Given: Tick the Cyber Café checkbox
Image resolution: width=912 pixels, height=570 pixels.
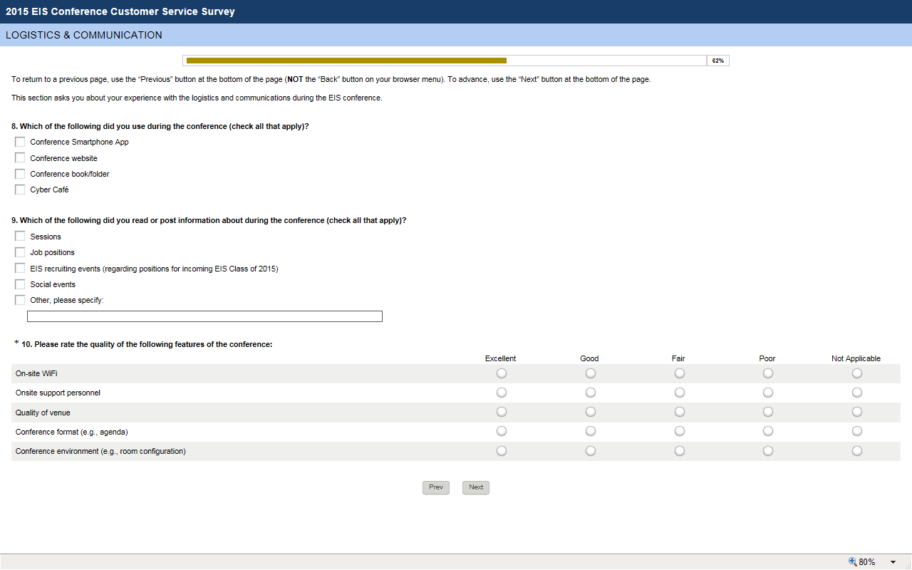Looking at the screenshot, I should tap(20, 190).
